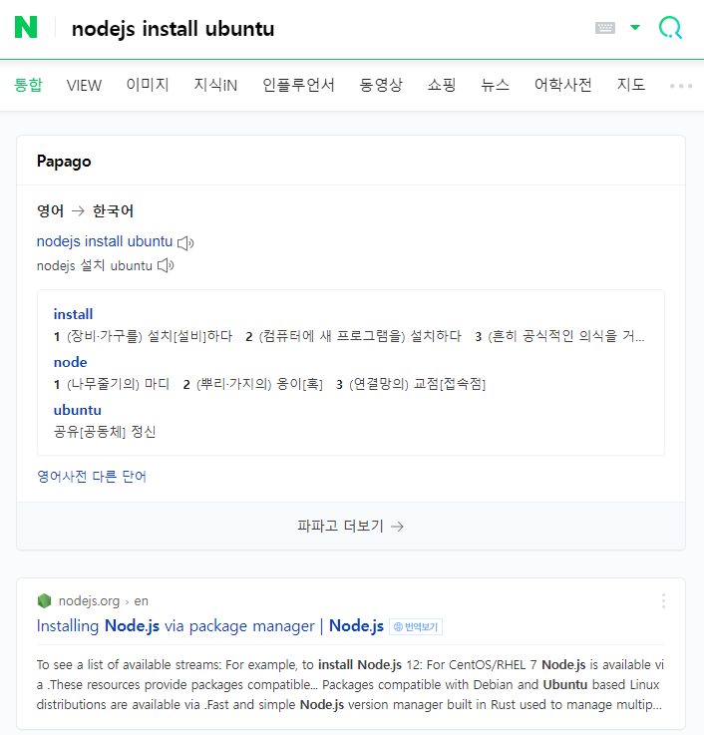The width and height of the screenshot is (704, 735).
Task: Click the nodejs.org green hexagon favicon
Action: point(44,601)
